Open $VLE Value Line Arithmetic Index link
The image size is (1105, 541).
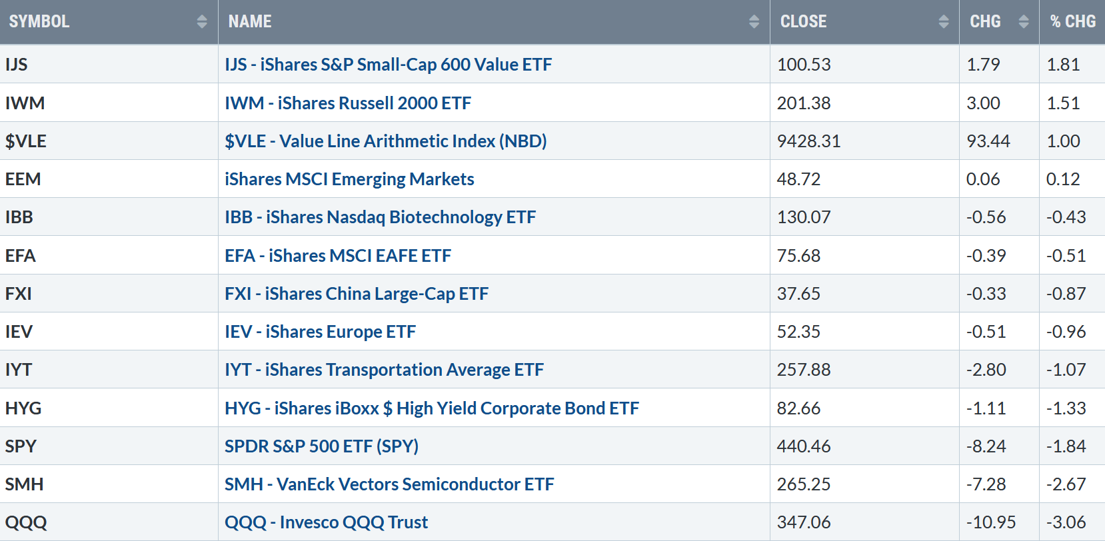(x=385, y=141)
